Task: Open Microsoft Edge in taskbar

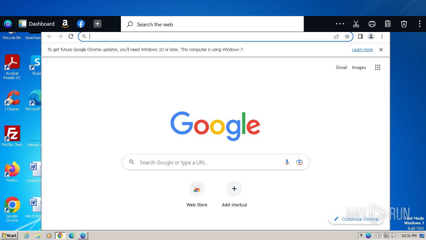Action: pos(72,236)
